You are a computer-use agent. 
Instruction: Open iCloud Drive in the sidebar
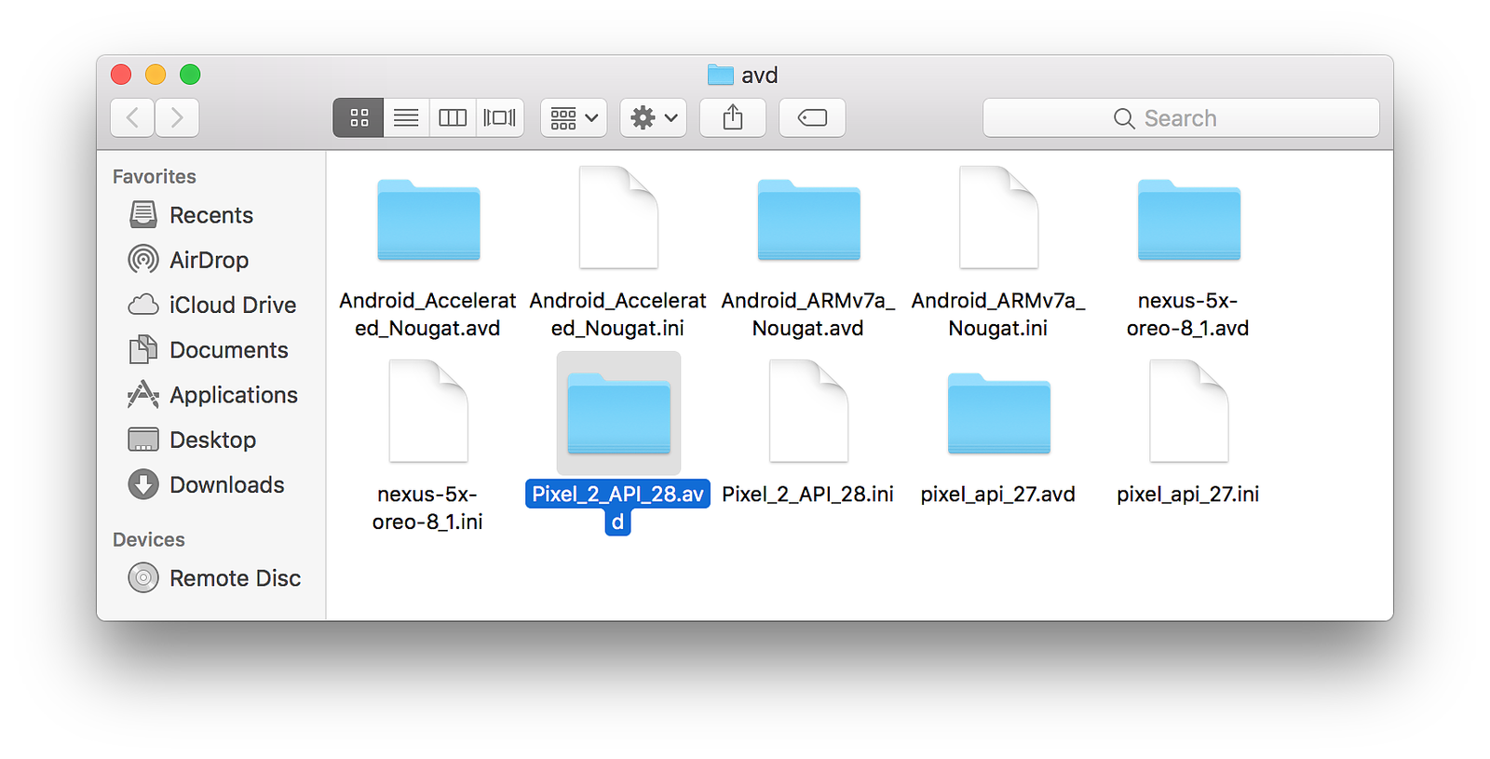(x=212, y=305)
